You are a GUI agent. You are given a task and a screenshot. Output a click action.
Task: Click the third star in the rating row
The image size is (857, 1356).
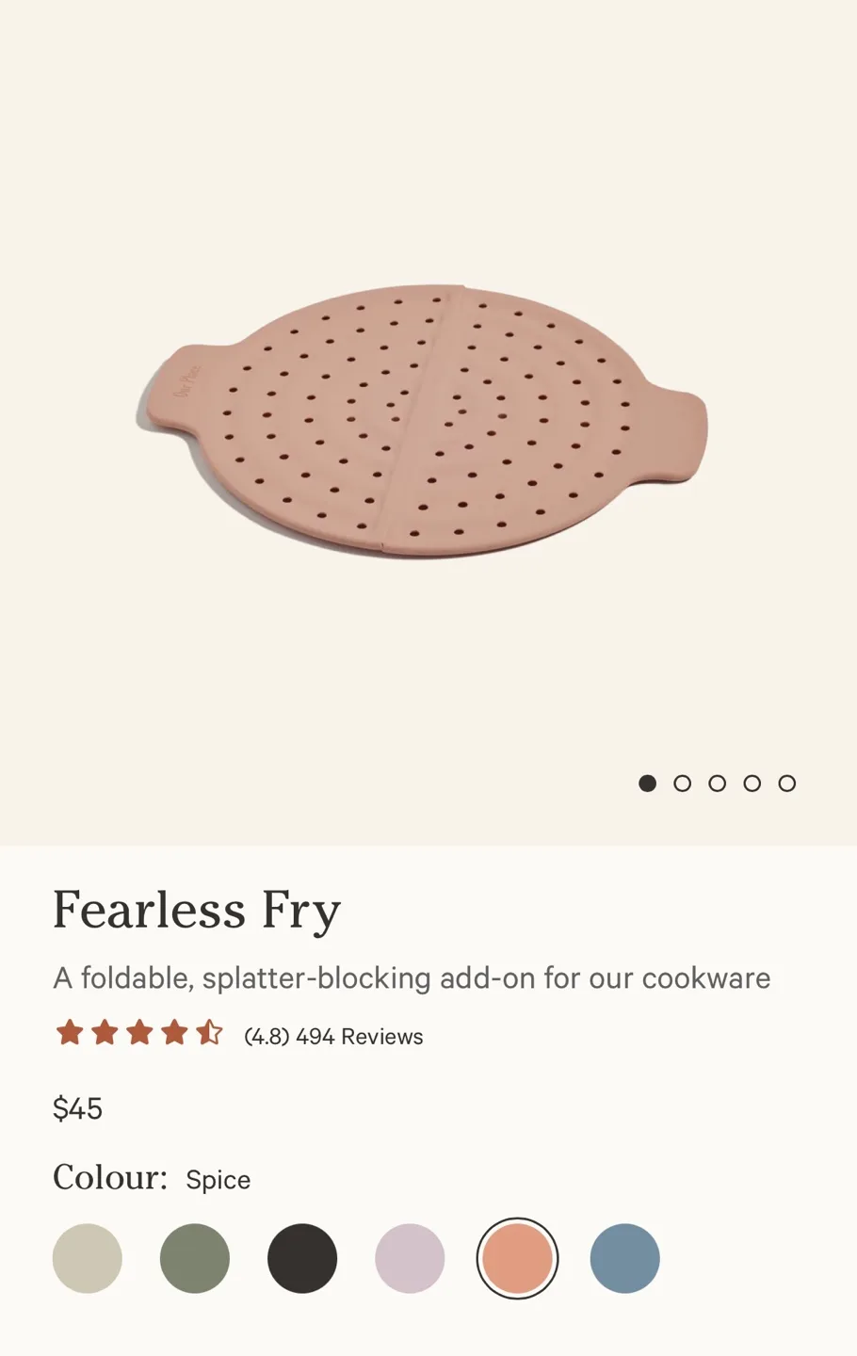pos(139,1033)
